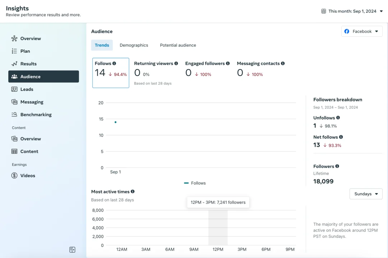Image resolution: width=388 pixels, height=258 pixels.
Task: Click the highlighted 12PM bar in active times
Action: [218, 227]
